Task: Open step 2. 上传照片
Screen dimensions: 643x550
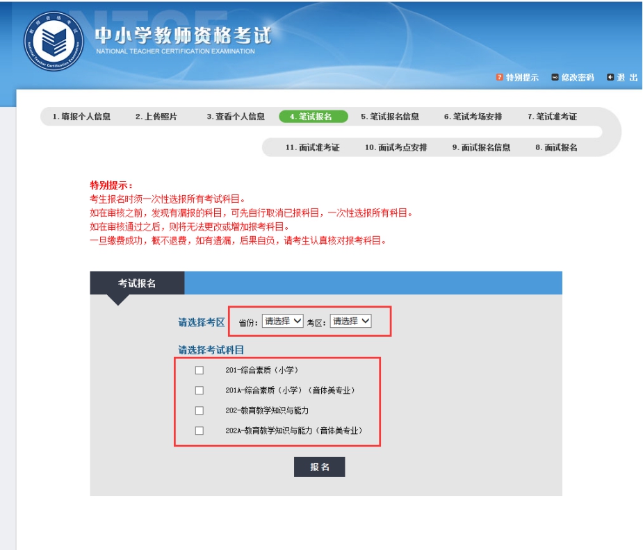Action: [x=156, y=117]
